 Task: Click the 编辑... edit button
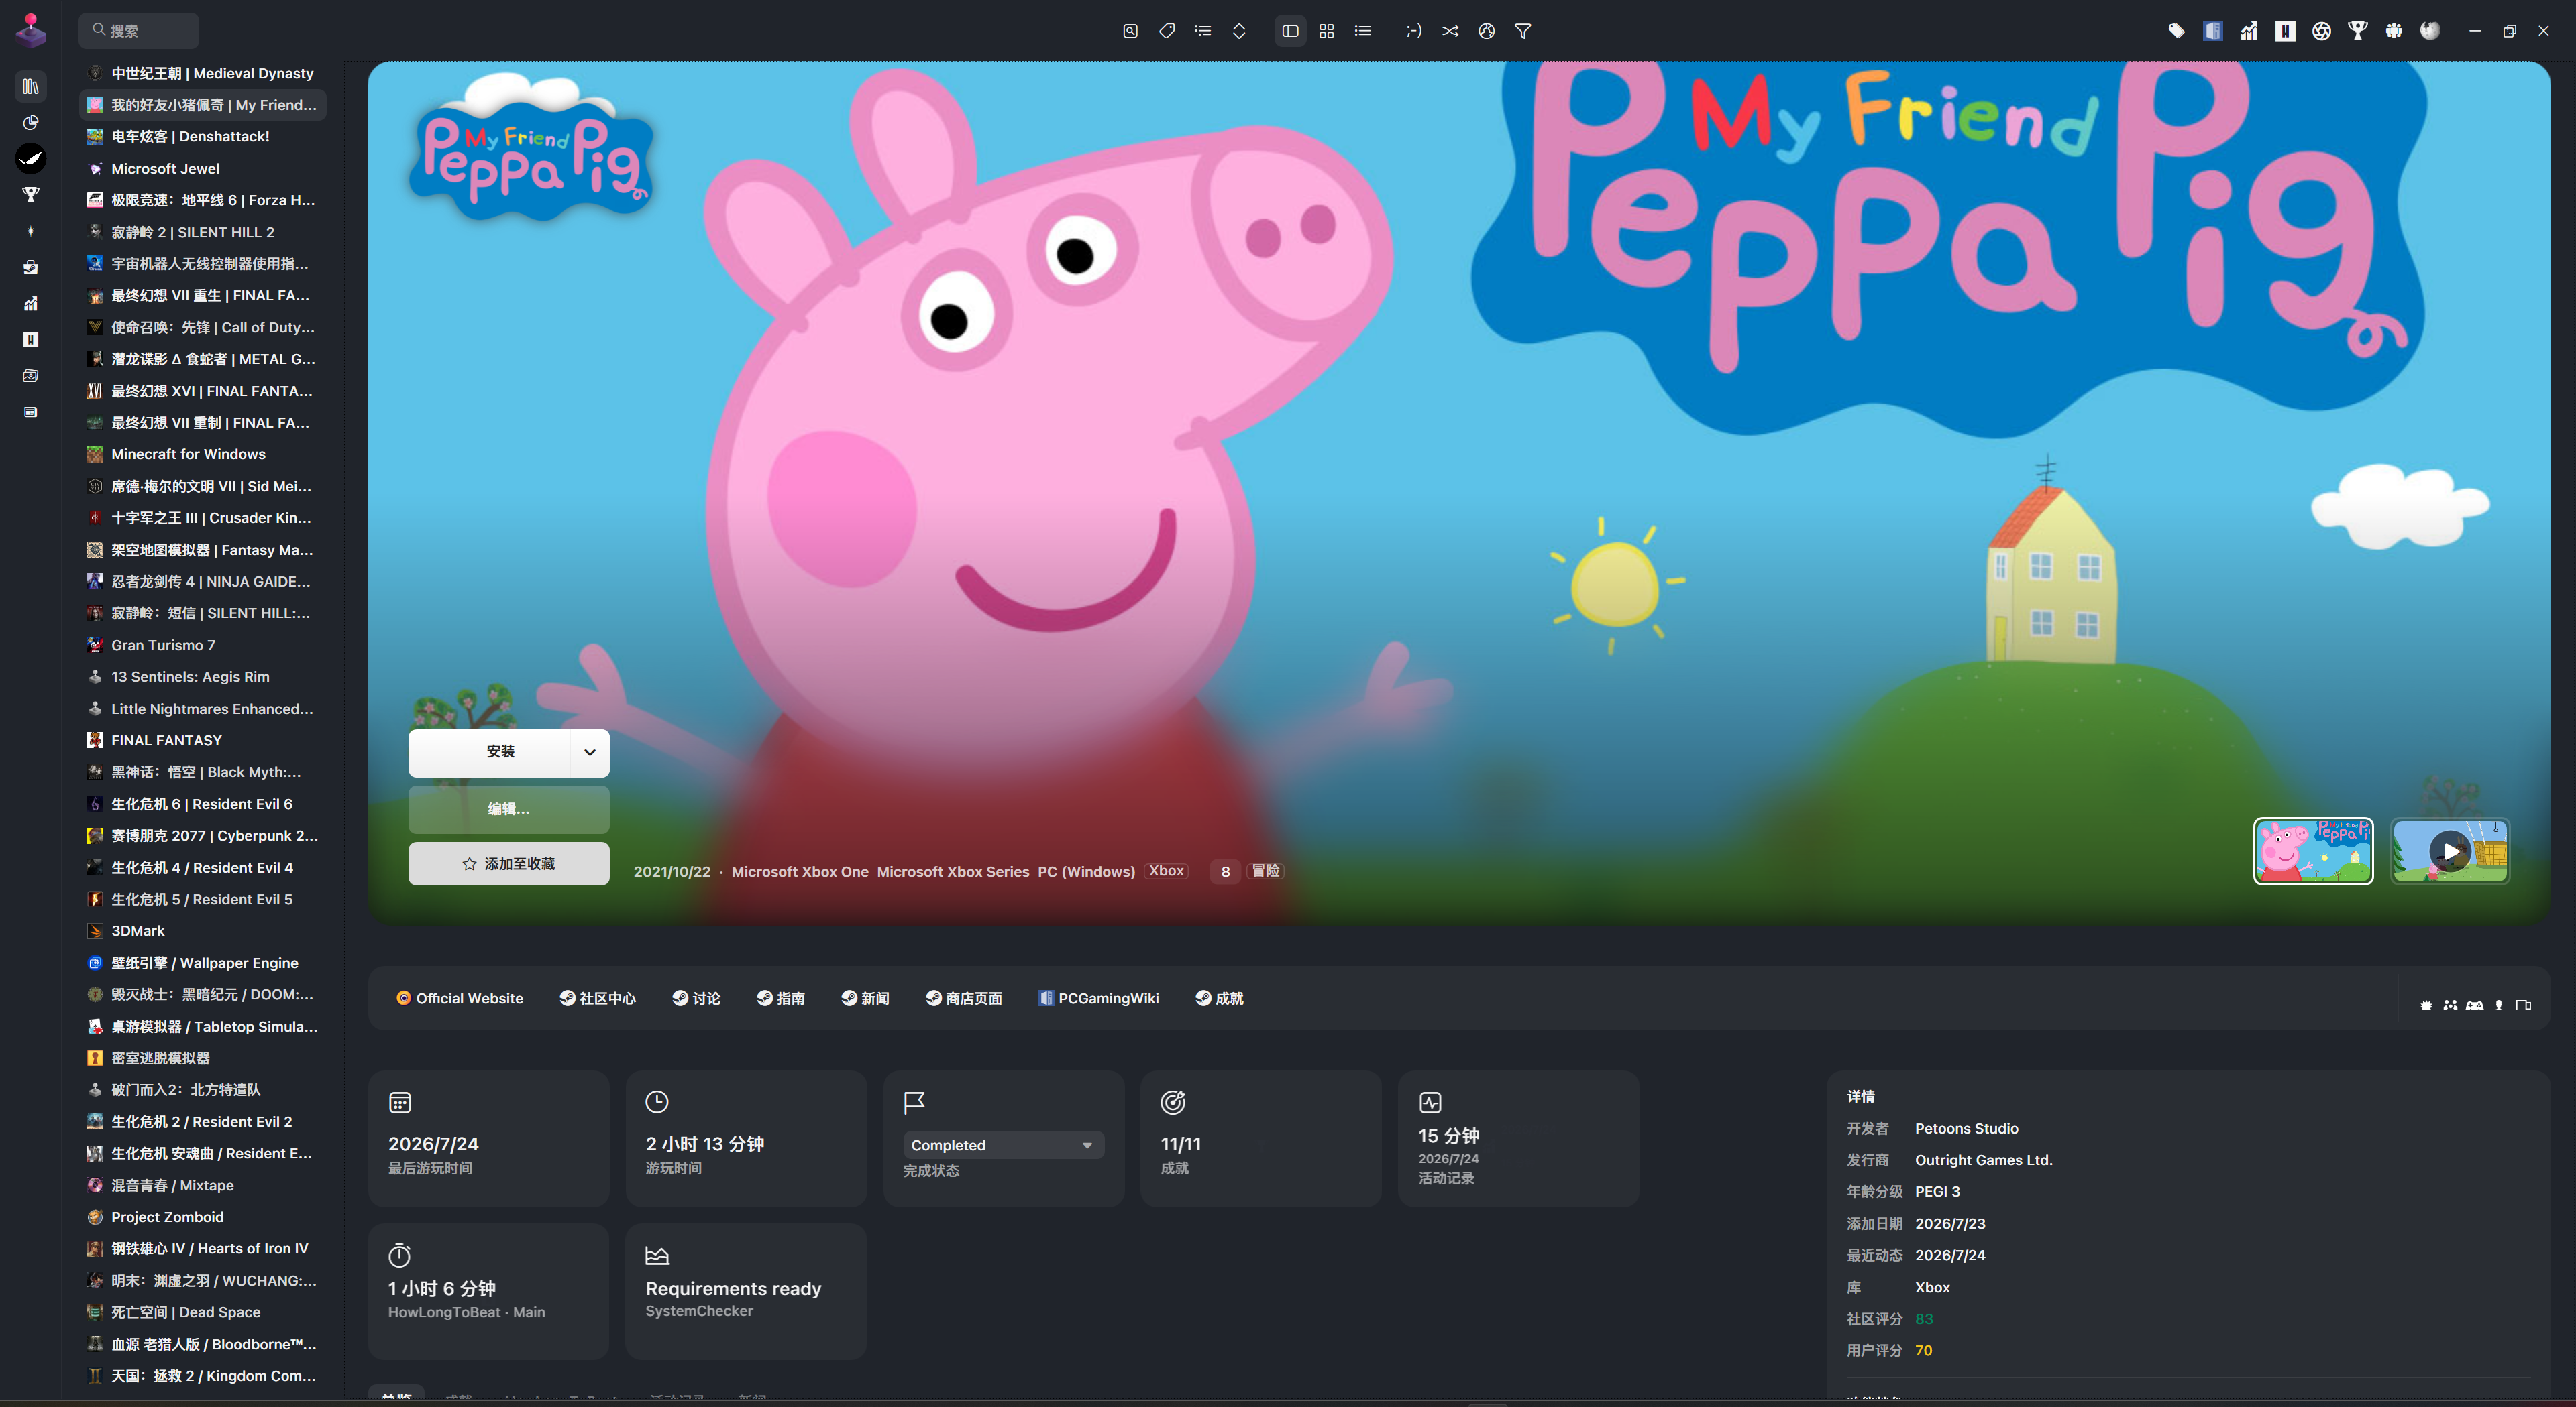[508, 810]
